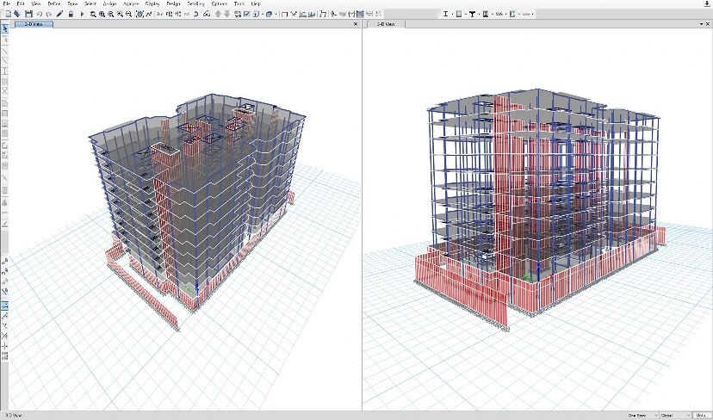
Task: Close the left 3-D View pane
Action: (356, 24)
